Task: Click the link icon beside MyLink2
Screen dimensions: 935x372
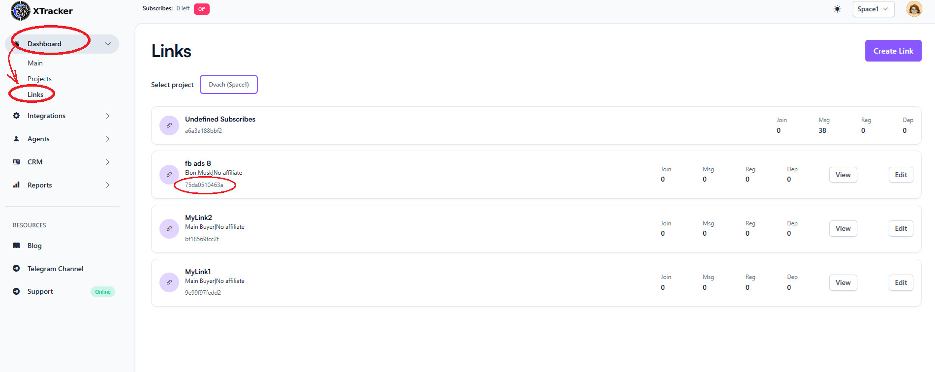Action: [x=169, y=229]
